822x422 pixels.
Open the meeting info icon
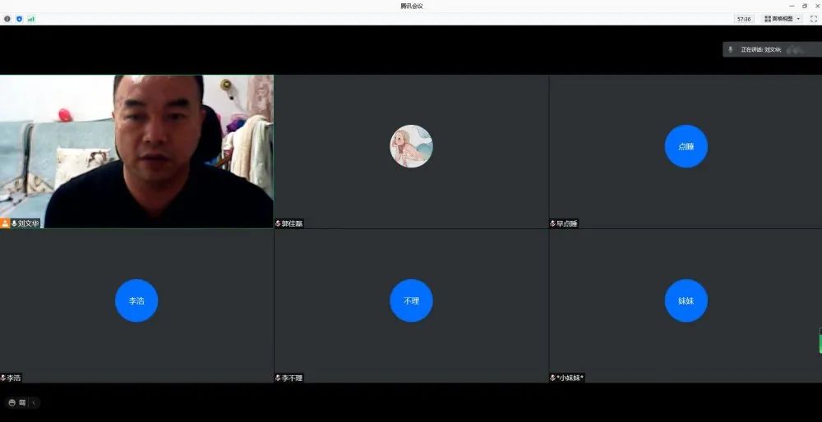[7, 18]
